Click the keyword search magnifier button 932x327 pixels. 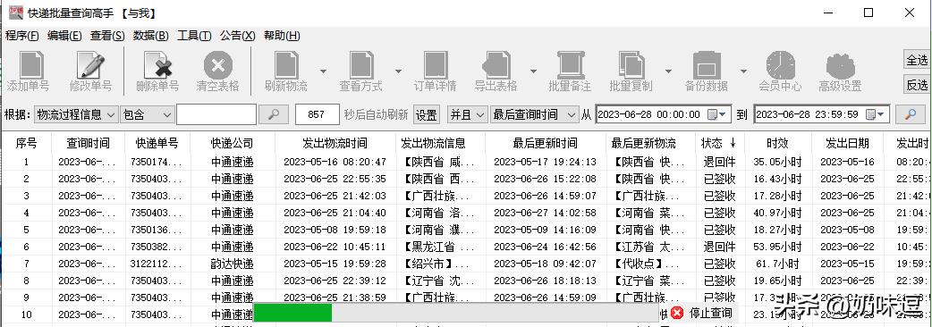coord(274,114)
